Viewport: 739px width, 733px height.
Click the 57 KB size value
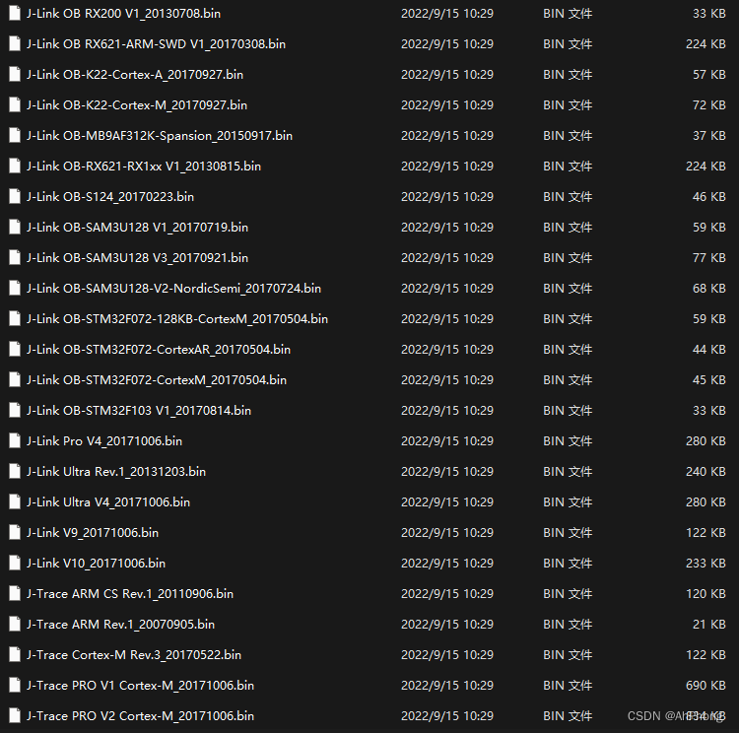point(708,75)
